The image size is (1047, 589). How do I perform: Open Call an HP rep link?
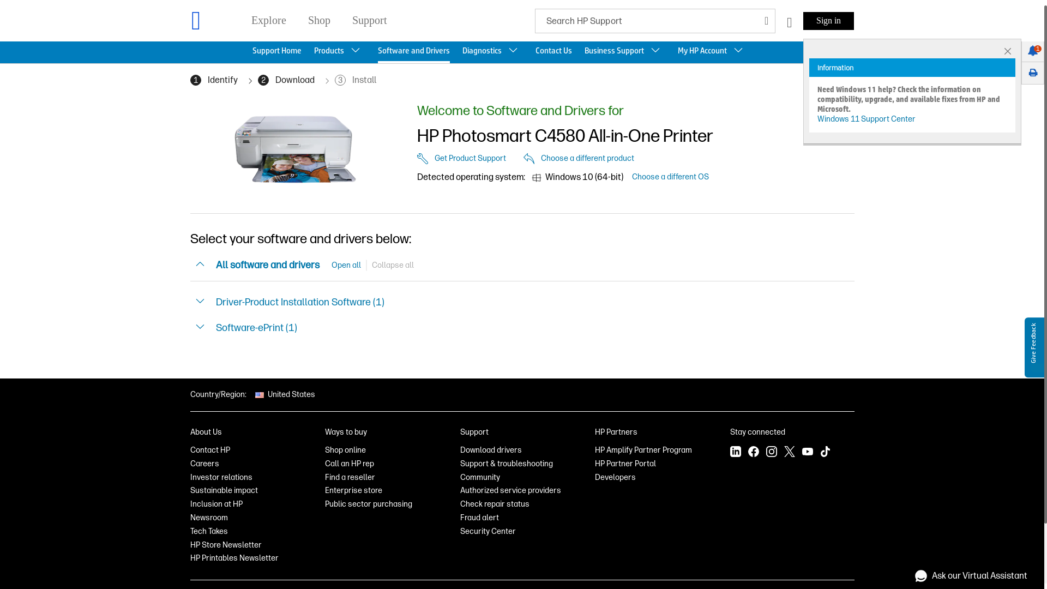tap(350, 464)
